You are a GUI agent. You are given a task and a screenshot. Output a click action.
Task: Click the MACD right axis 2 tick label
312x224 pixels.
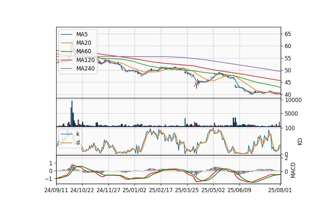(286, 158)
